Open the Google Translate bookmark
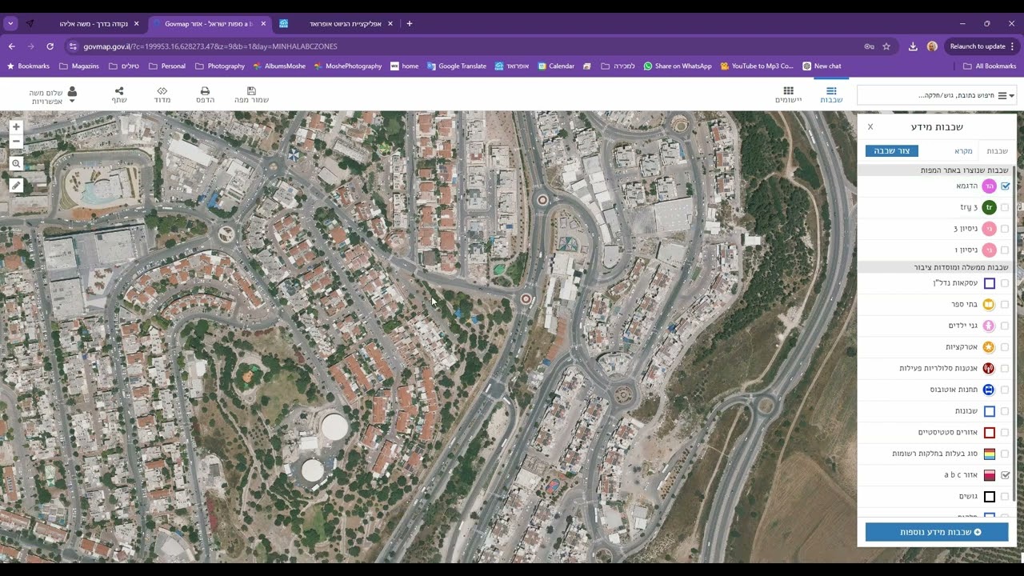1024x576 pixels. [x=456, y=66]
